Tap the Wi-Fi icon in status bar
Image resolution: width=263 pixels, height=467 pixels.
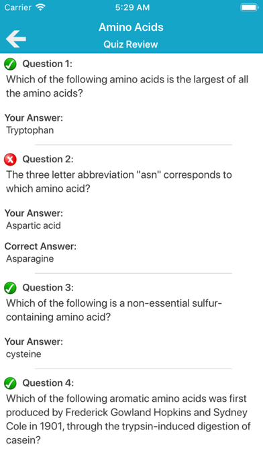[40, 7]
